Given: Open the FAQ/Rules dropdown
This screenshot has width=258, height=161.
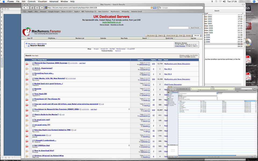Looking at the screenshot, I should click(52, 38).
